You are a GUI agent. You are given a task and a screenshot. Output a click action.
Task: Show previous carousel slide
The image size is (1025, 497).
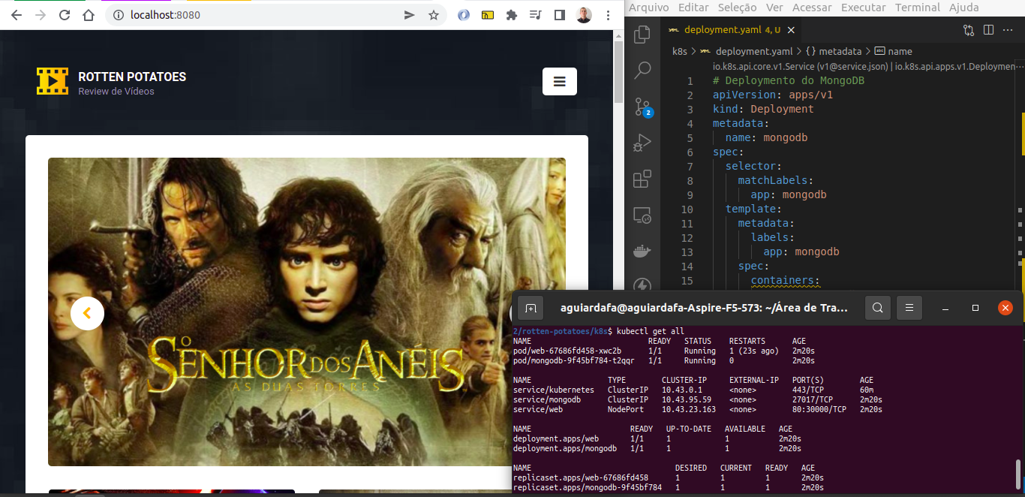(x=87, y=313)
